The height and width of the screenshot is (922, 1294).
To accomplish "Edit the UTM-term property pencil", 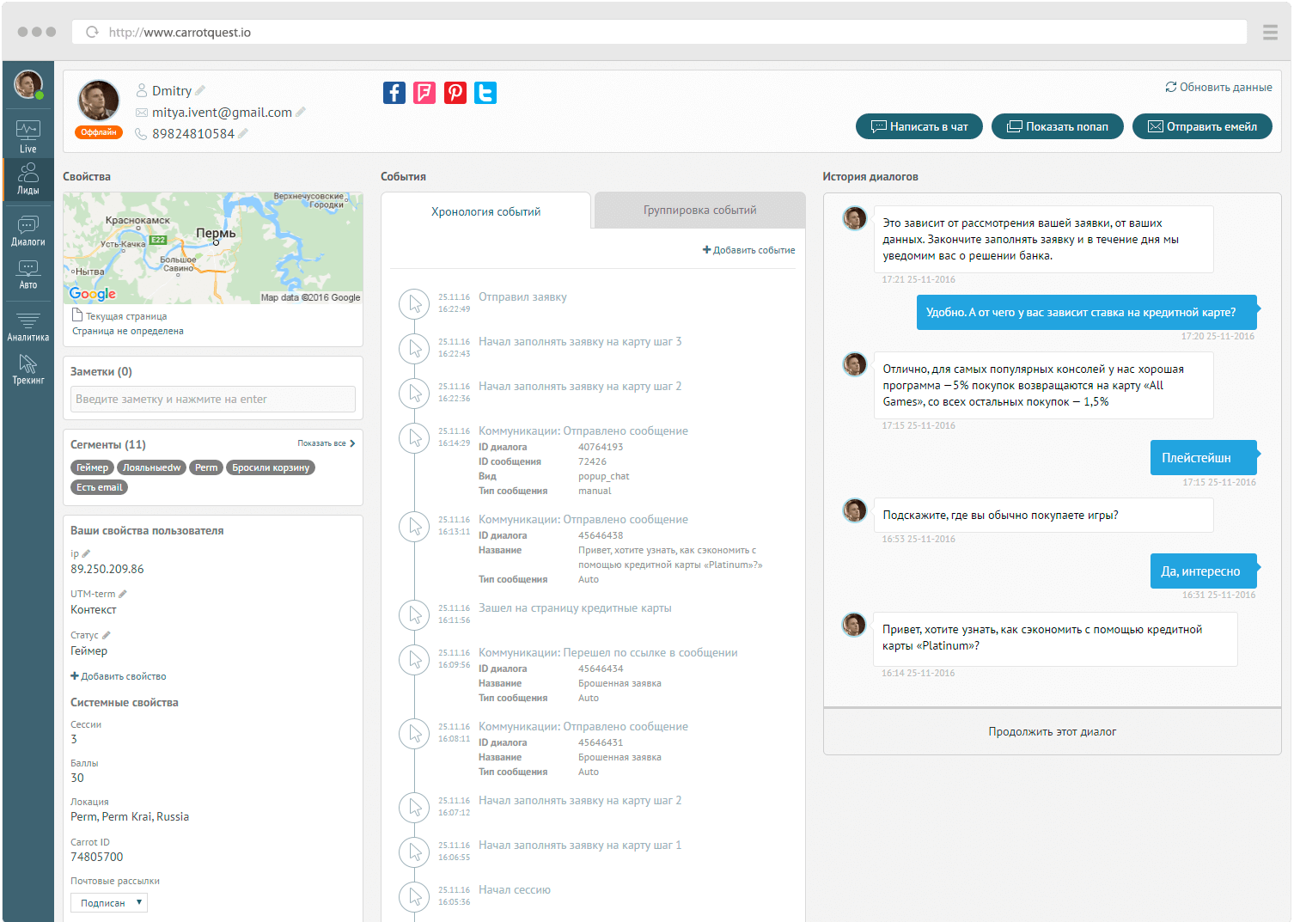I will tap(123, 594).
